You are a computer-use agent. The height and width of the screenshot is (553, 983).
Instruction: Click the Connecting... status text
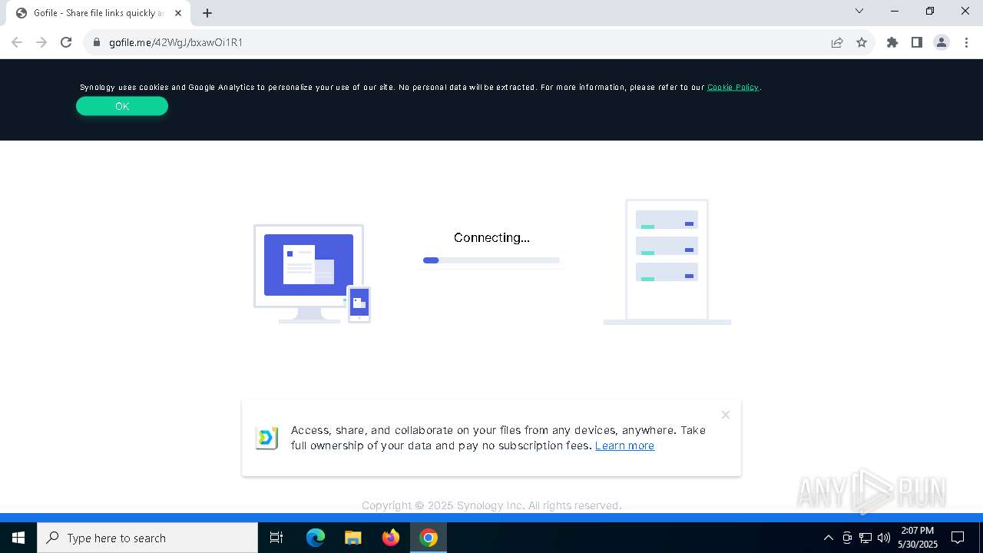pyautogui.click(x=491, y=237)
